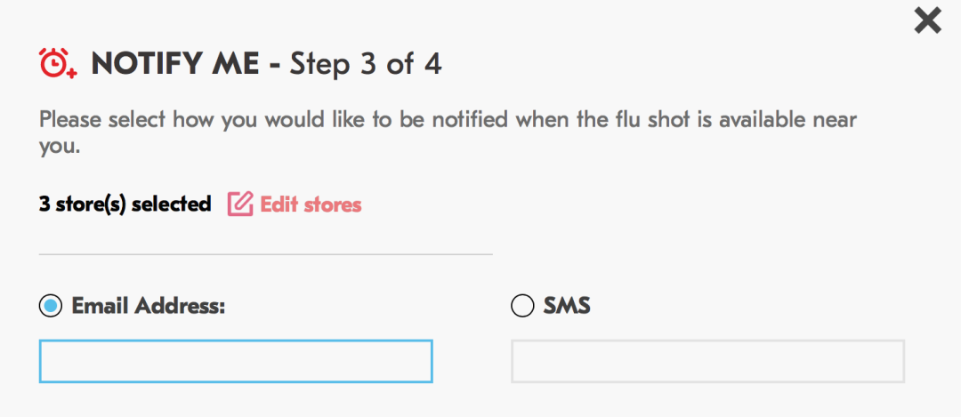Focus the SMS phone number input field

708,361
